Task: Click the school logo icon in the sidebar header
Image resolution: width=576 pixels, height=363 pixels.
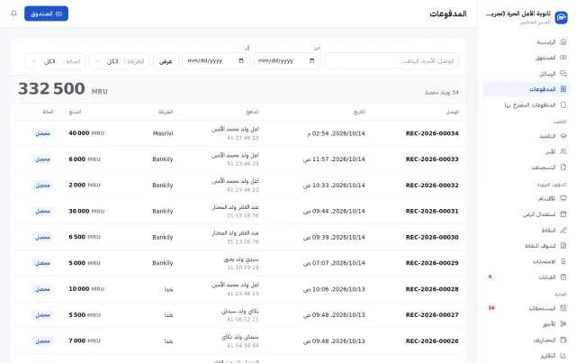Action: click(562, 17)
